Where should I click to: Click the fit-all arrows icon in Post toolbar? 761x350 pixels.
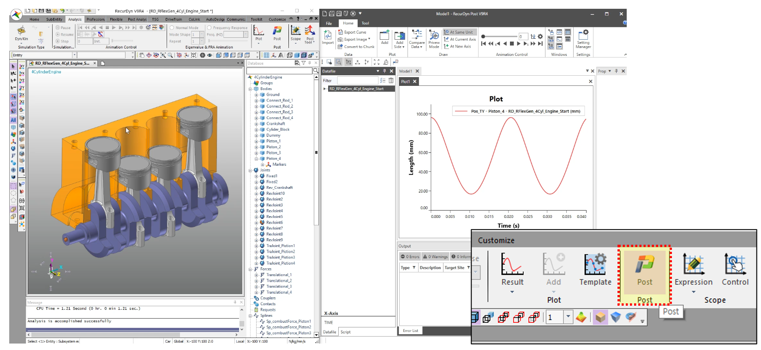[x=376, y=62]
